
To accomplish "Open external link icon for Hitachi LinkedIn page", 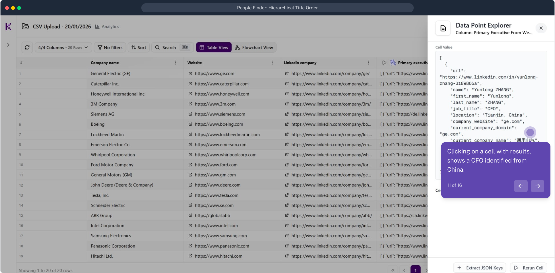I will pos(287,256).
